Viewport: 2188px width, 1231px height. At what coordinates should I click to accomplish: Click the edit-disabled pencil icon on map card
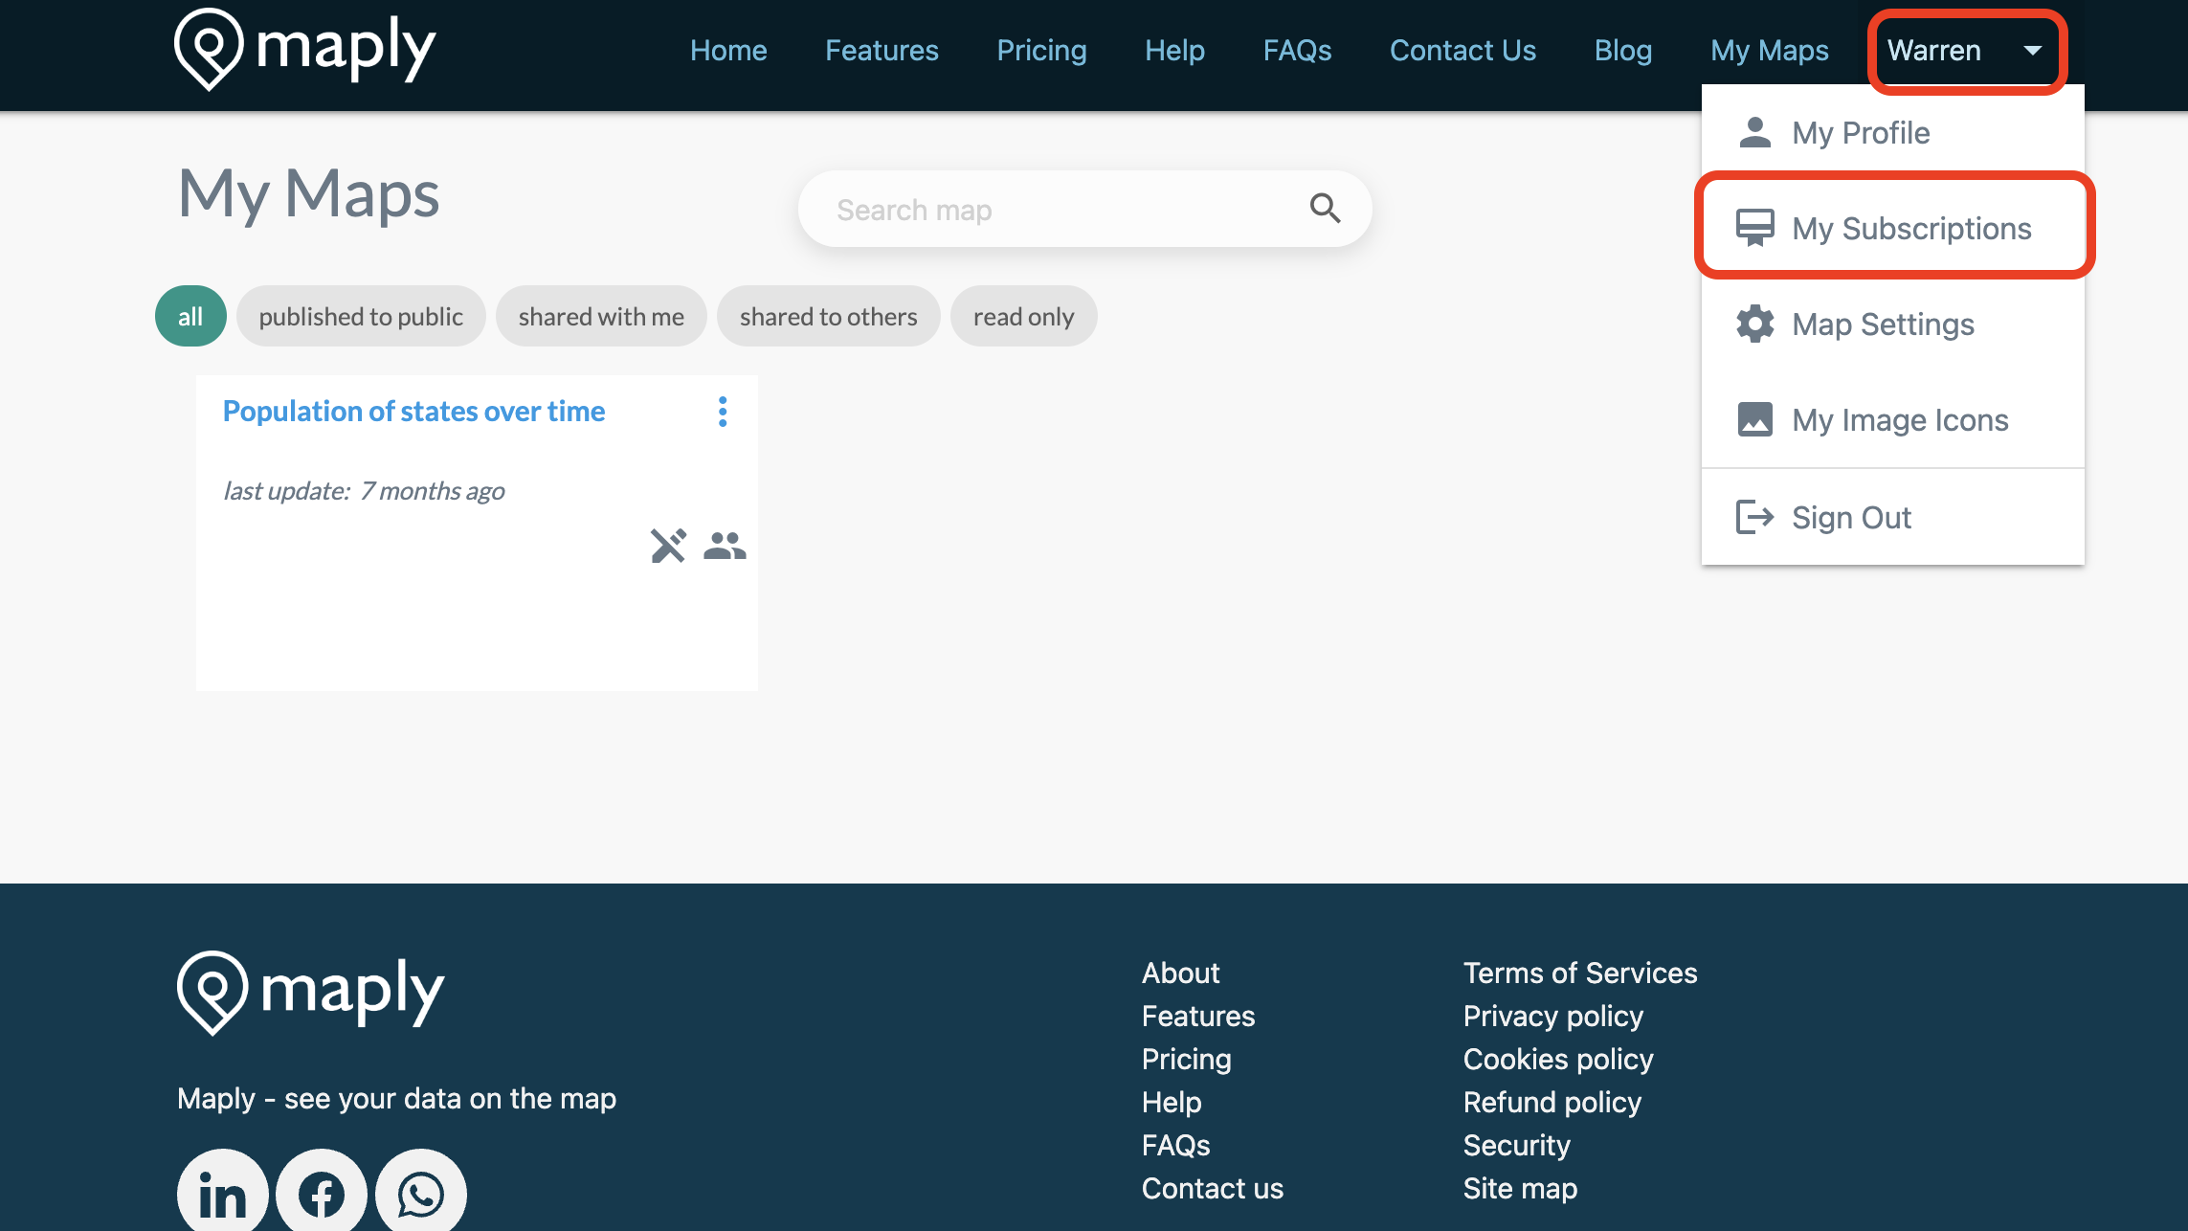click(668, 546)
